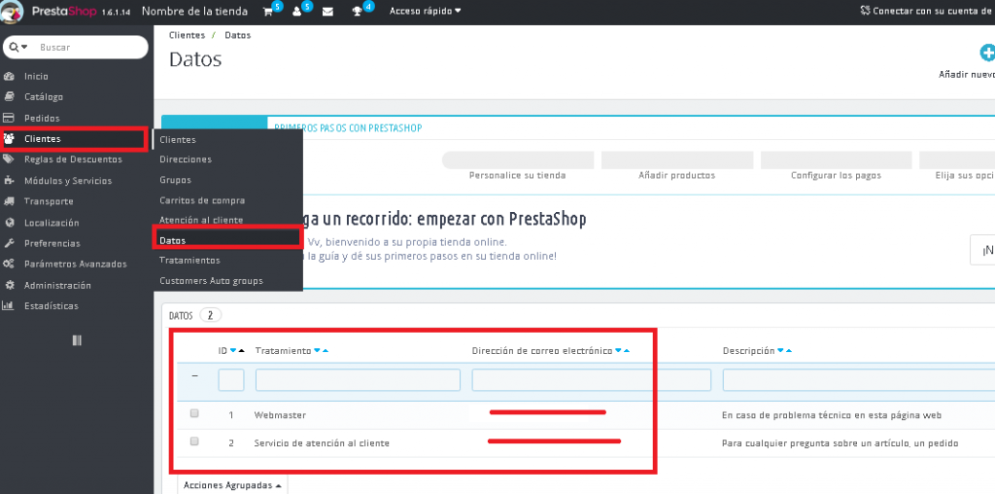The width and height of the screenshot is (995, 494).
Task: Click the Añadir nuevo plus icon
Action: (987, 53)
